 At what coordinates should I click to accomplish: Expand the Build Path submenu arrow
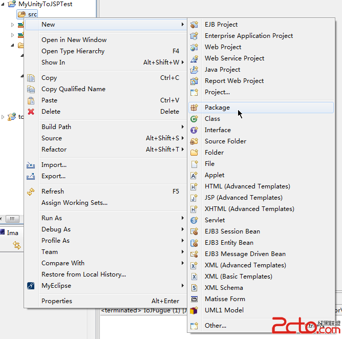pos(183,127)
